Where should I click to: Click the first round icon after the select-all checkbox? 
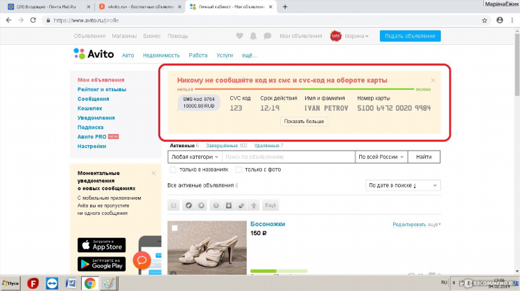[189, 205]
